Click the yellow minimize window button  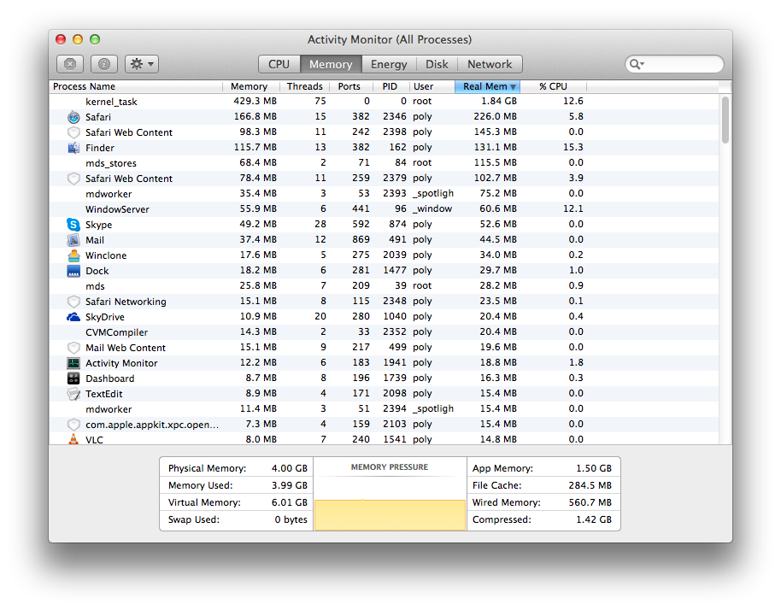pos(78,39)
